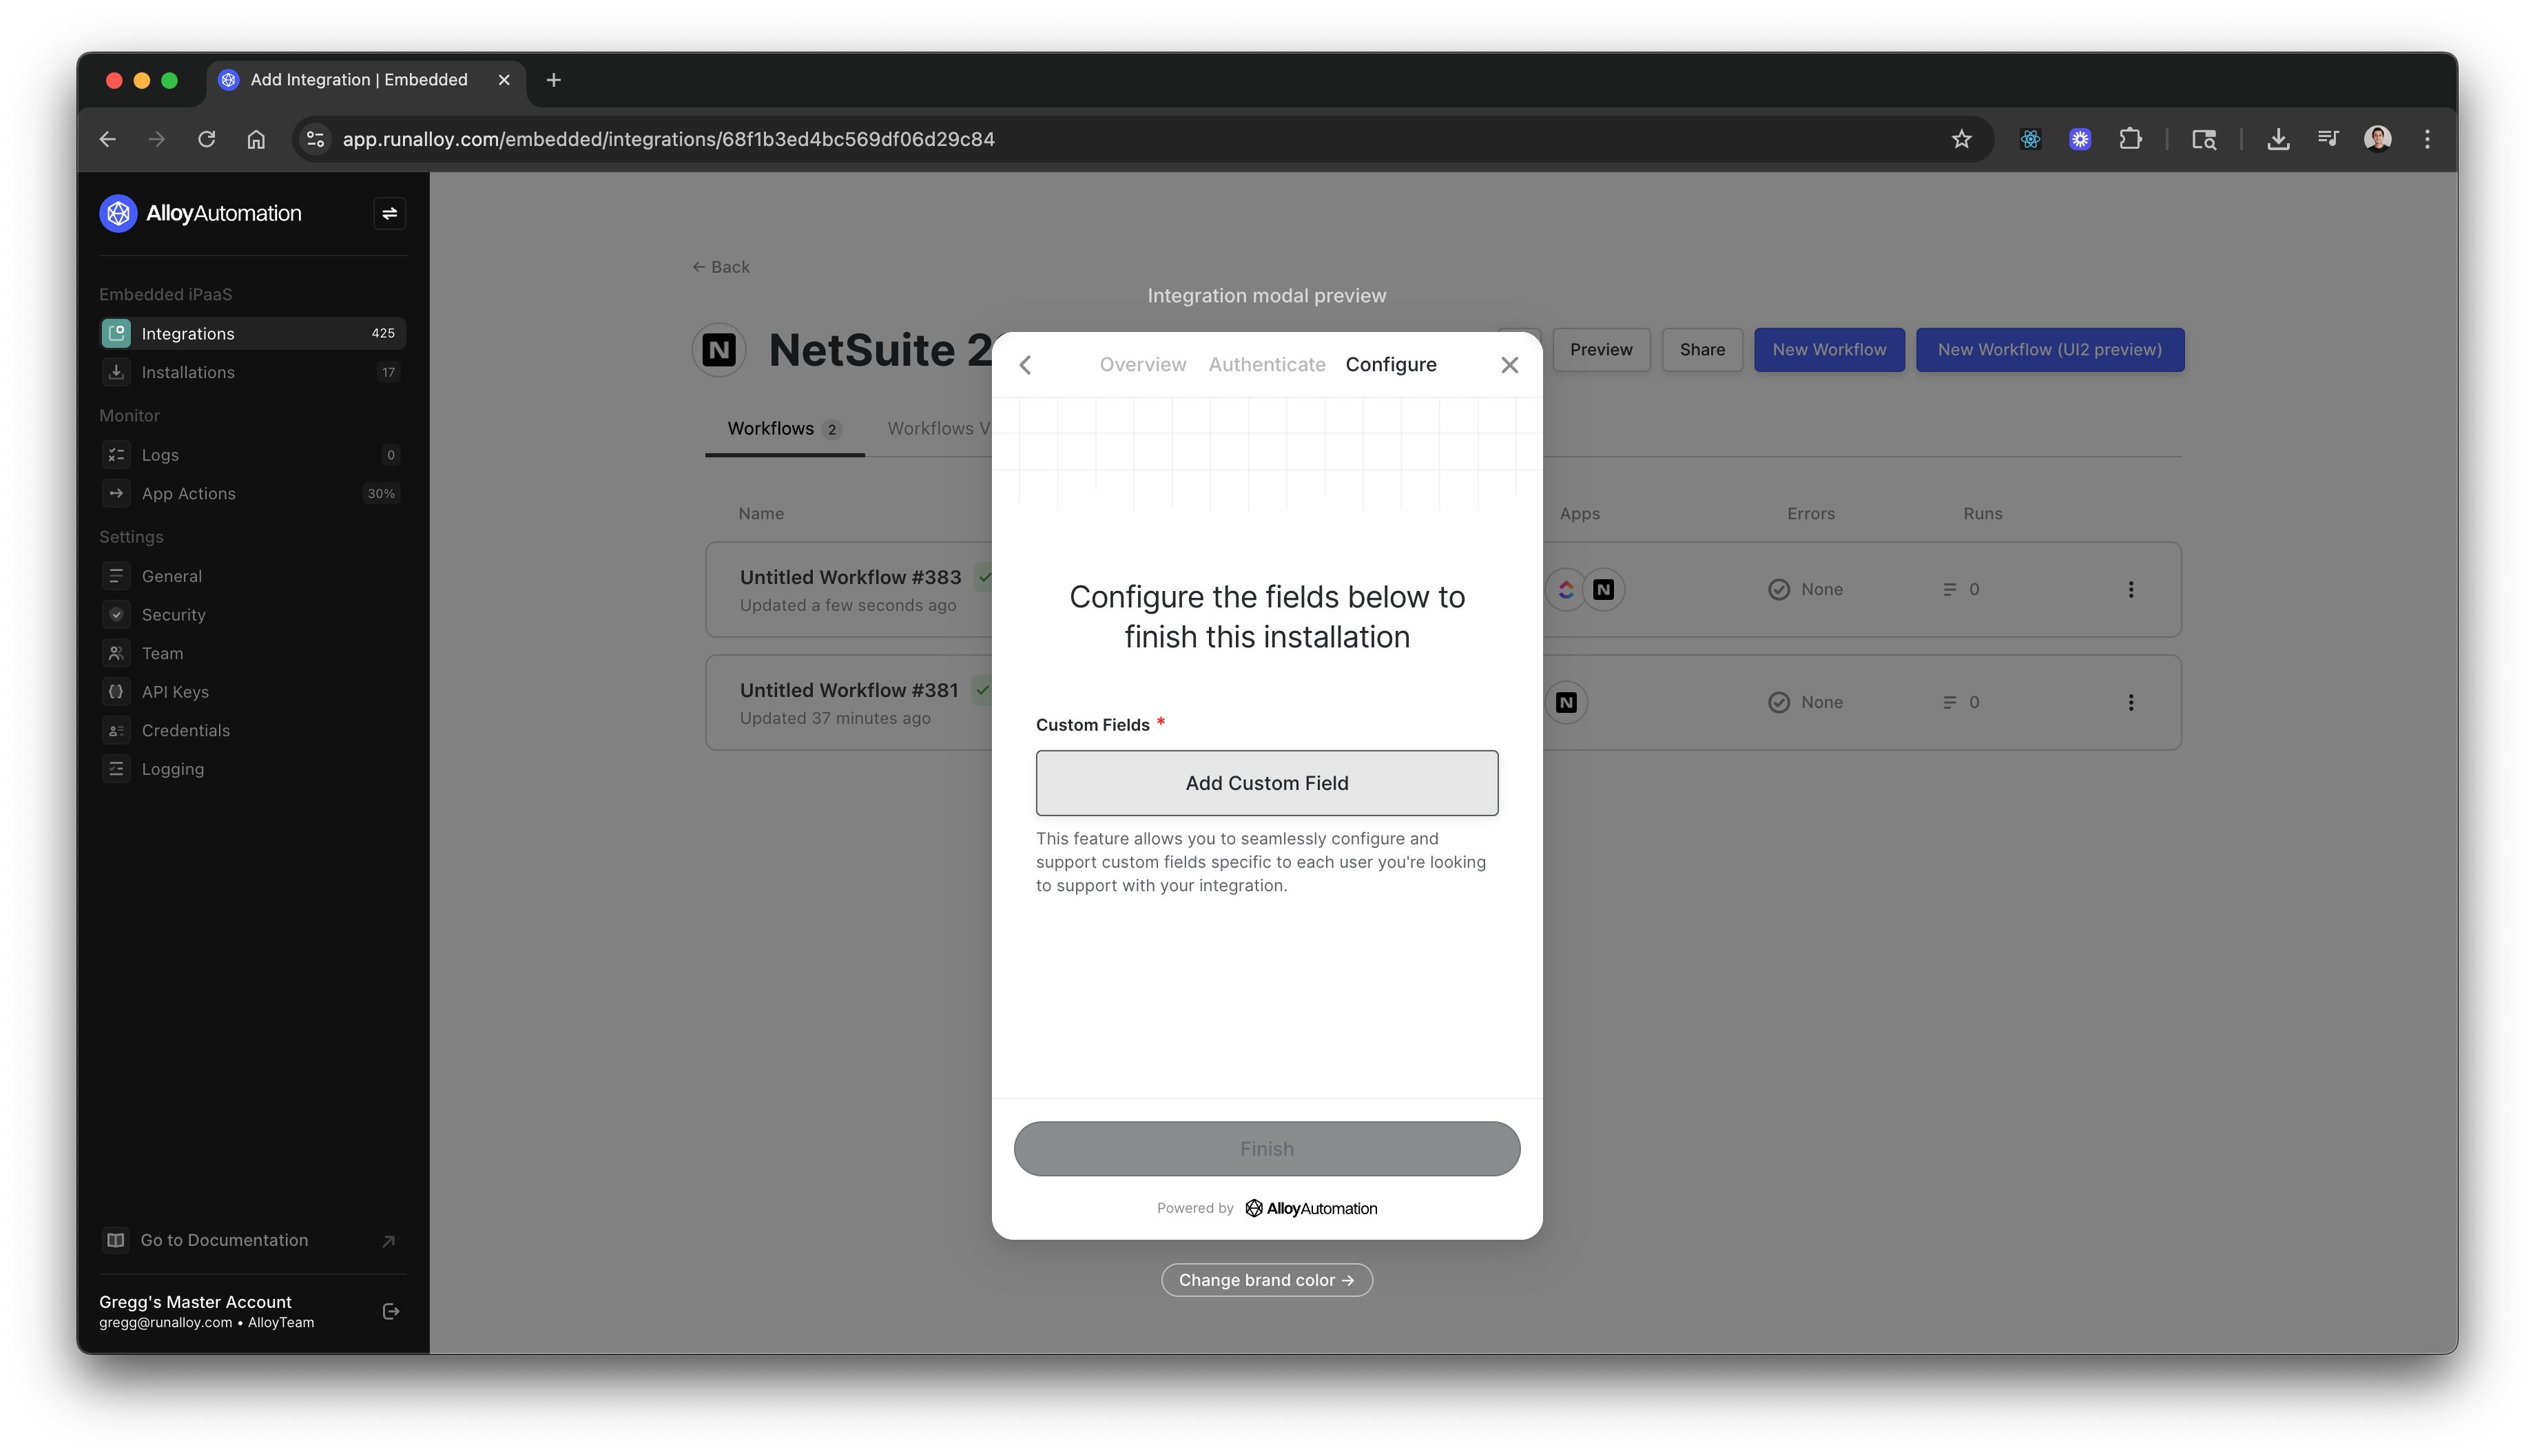Viewport: 2535px width, 1456px height.
Task: Click the NetSuite logo next to the integration name
Action: (719, 349)
